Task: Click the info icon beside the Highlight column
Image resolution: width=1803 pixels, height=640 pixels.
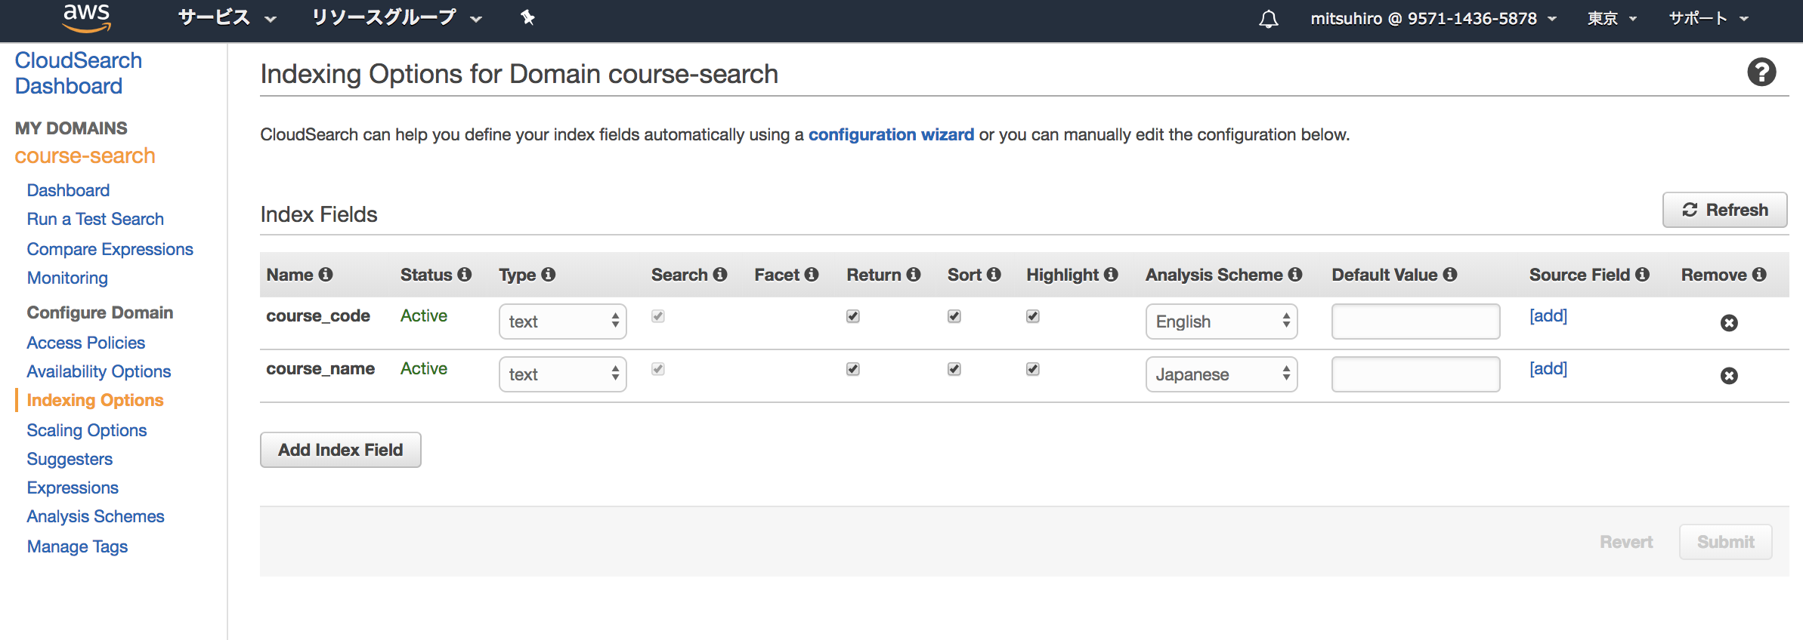Action: point(1111,275)
